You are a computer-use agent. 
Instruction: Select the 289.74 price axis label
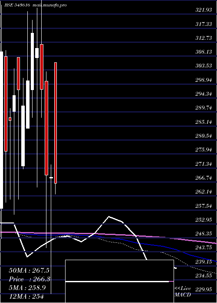[204, 108]
